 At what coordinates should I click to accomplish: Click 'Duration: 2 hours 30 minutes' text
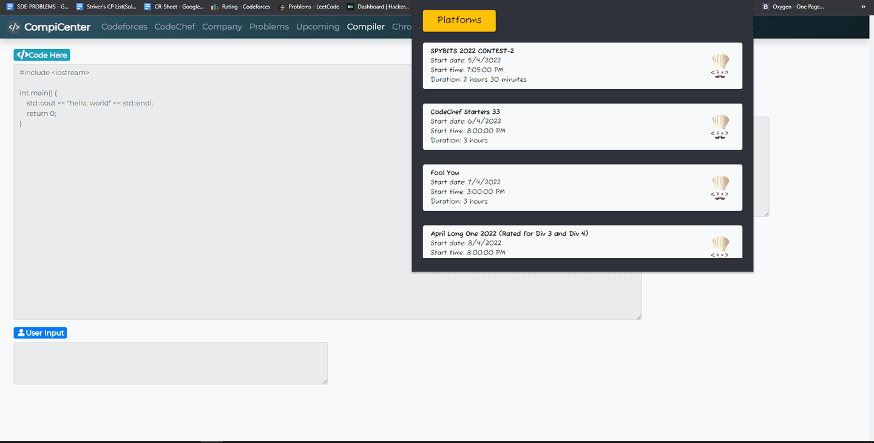point(478,79)
